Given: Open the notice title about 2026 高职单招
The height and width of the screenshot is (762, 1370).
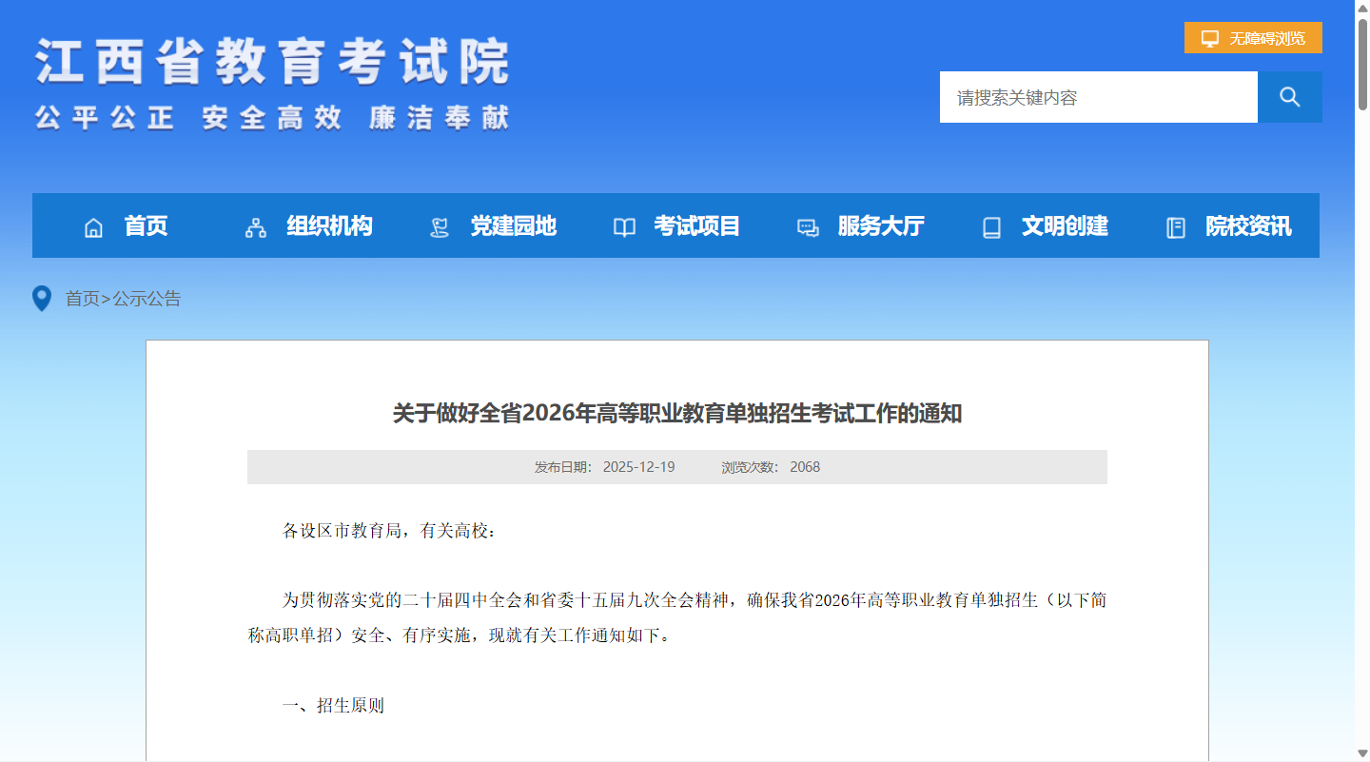Looking at the screenshot, I should [x=677, y=413].
